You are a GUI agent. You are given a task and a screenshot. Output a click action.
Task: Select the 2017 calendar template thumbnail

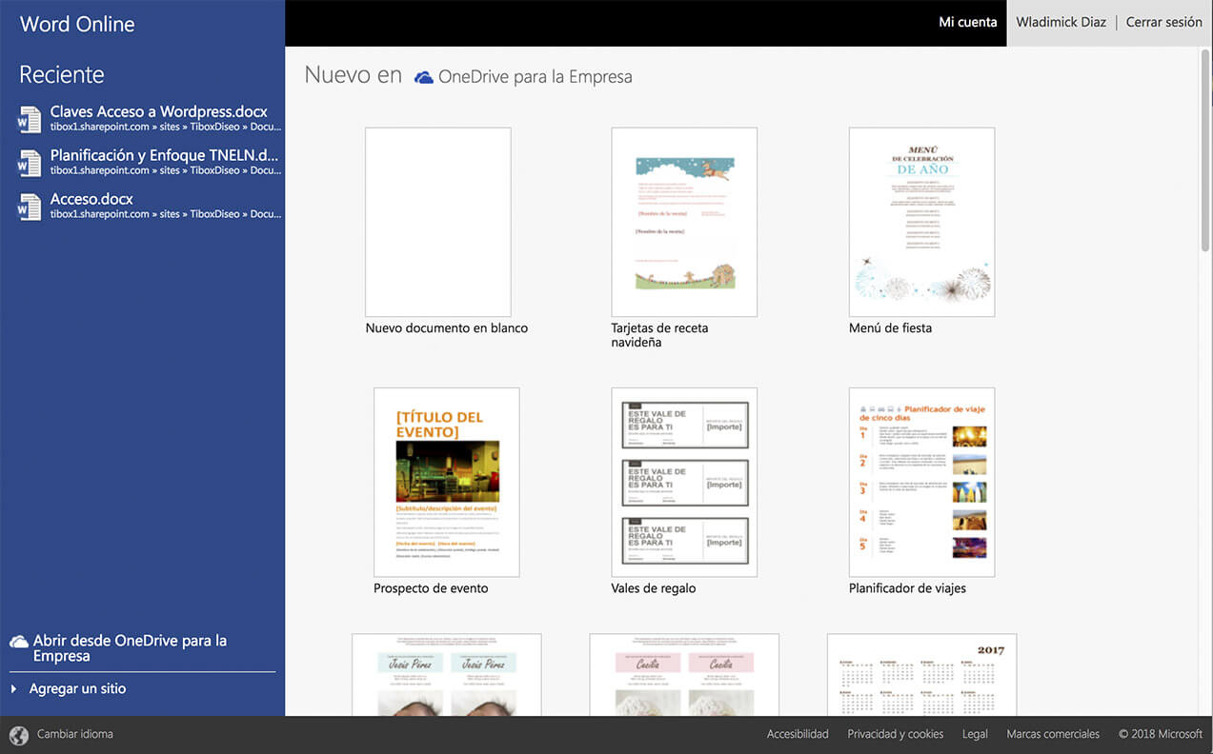pos(921,675)
